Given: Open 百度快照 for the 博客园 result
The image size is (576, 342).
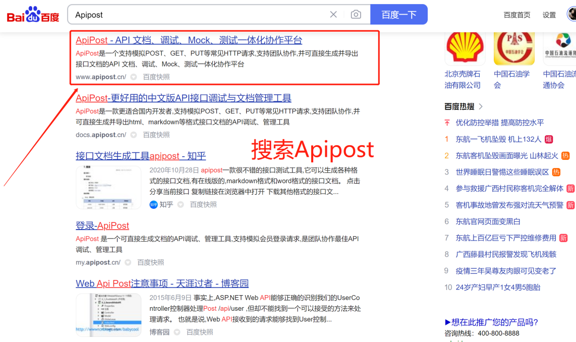Looking at the screenshot, I should [199, 332].
